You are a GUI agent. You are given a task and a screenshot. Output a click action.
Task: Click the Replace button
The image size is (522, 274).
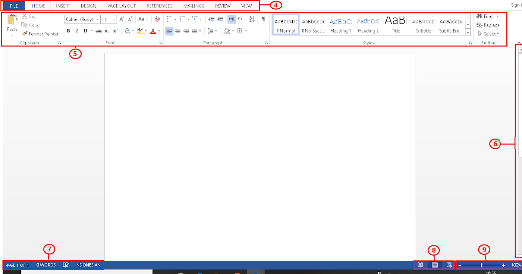click(x=488, y=25)
